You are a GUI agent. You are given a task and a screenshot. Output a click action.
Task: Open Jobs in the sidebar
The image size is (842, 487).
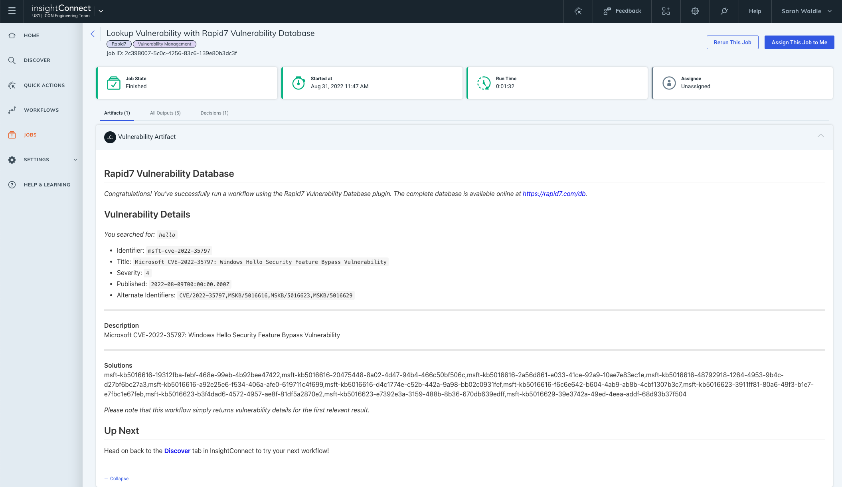[x=30, y=135]
